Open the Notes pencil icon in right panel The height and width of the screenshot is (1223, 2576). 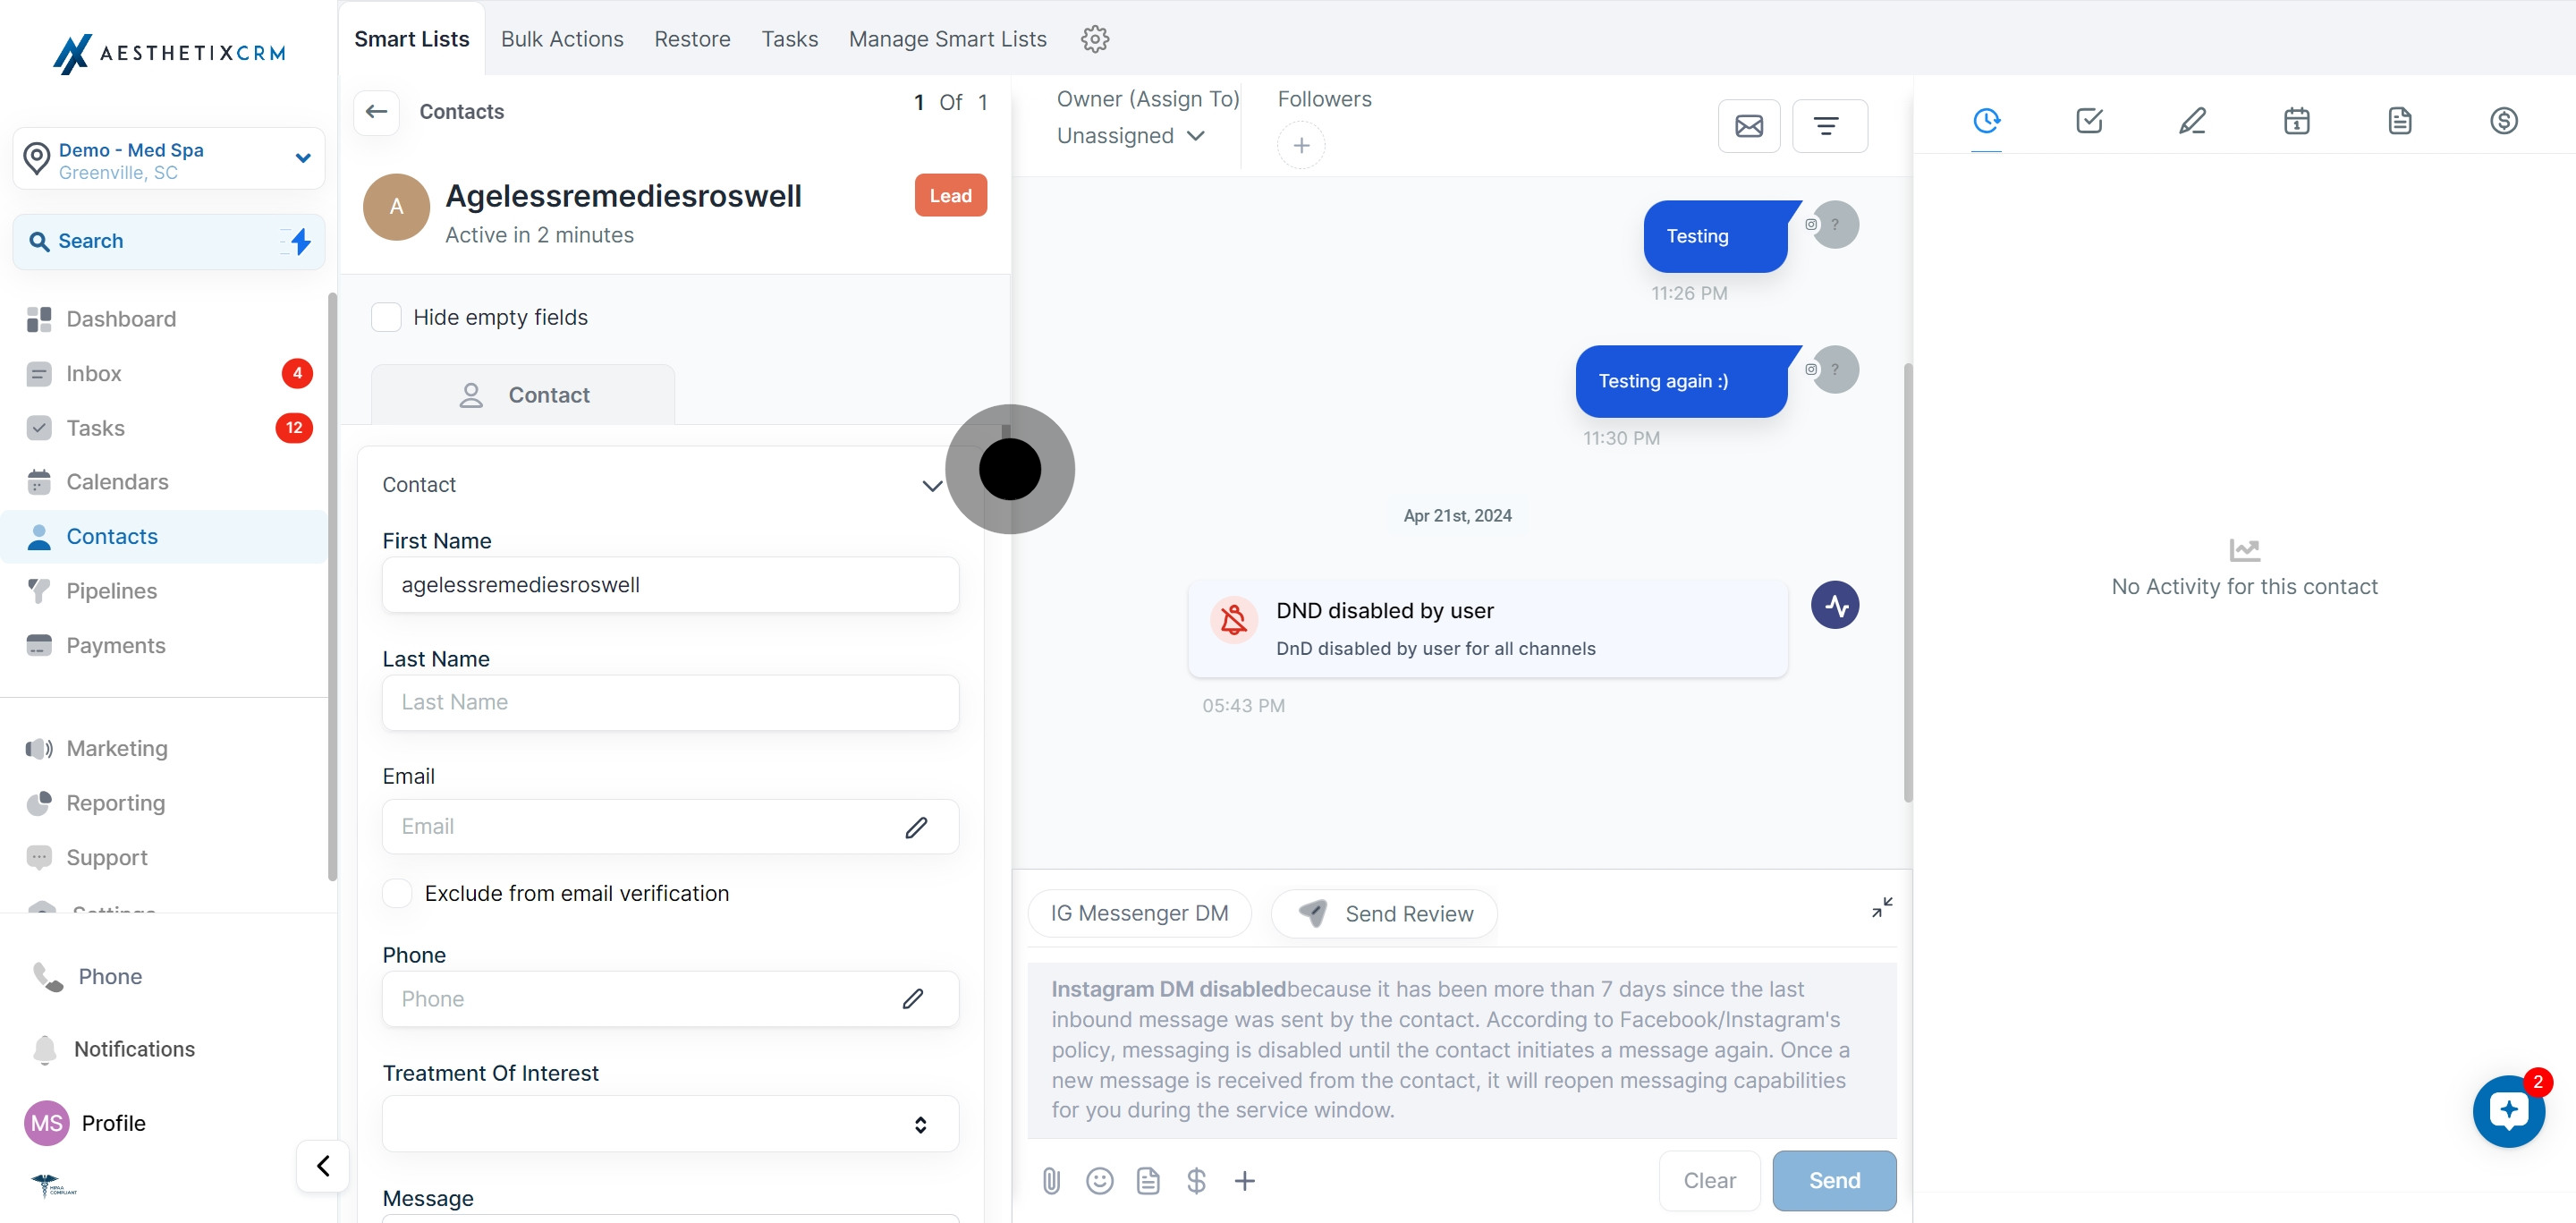tap(2192, 121)
